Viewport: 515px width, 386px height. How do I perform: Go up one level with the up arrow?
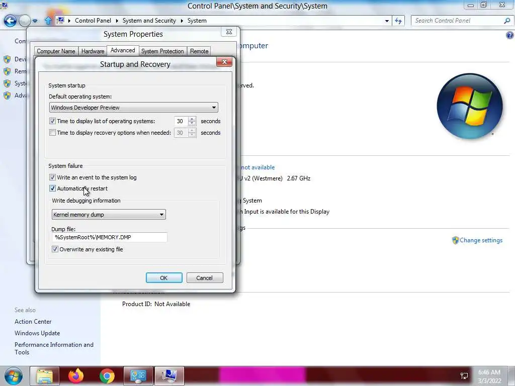[x=48, y=21]
